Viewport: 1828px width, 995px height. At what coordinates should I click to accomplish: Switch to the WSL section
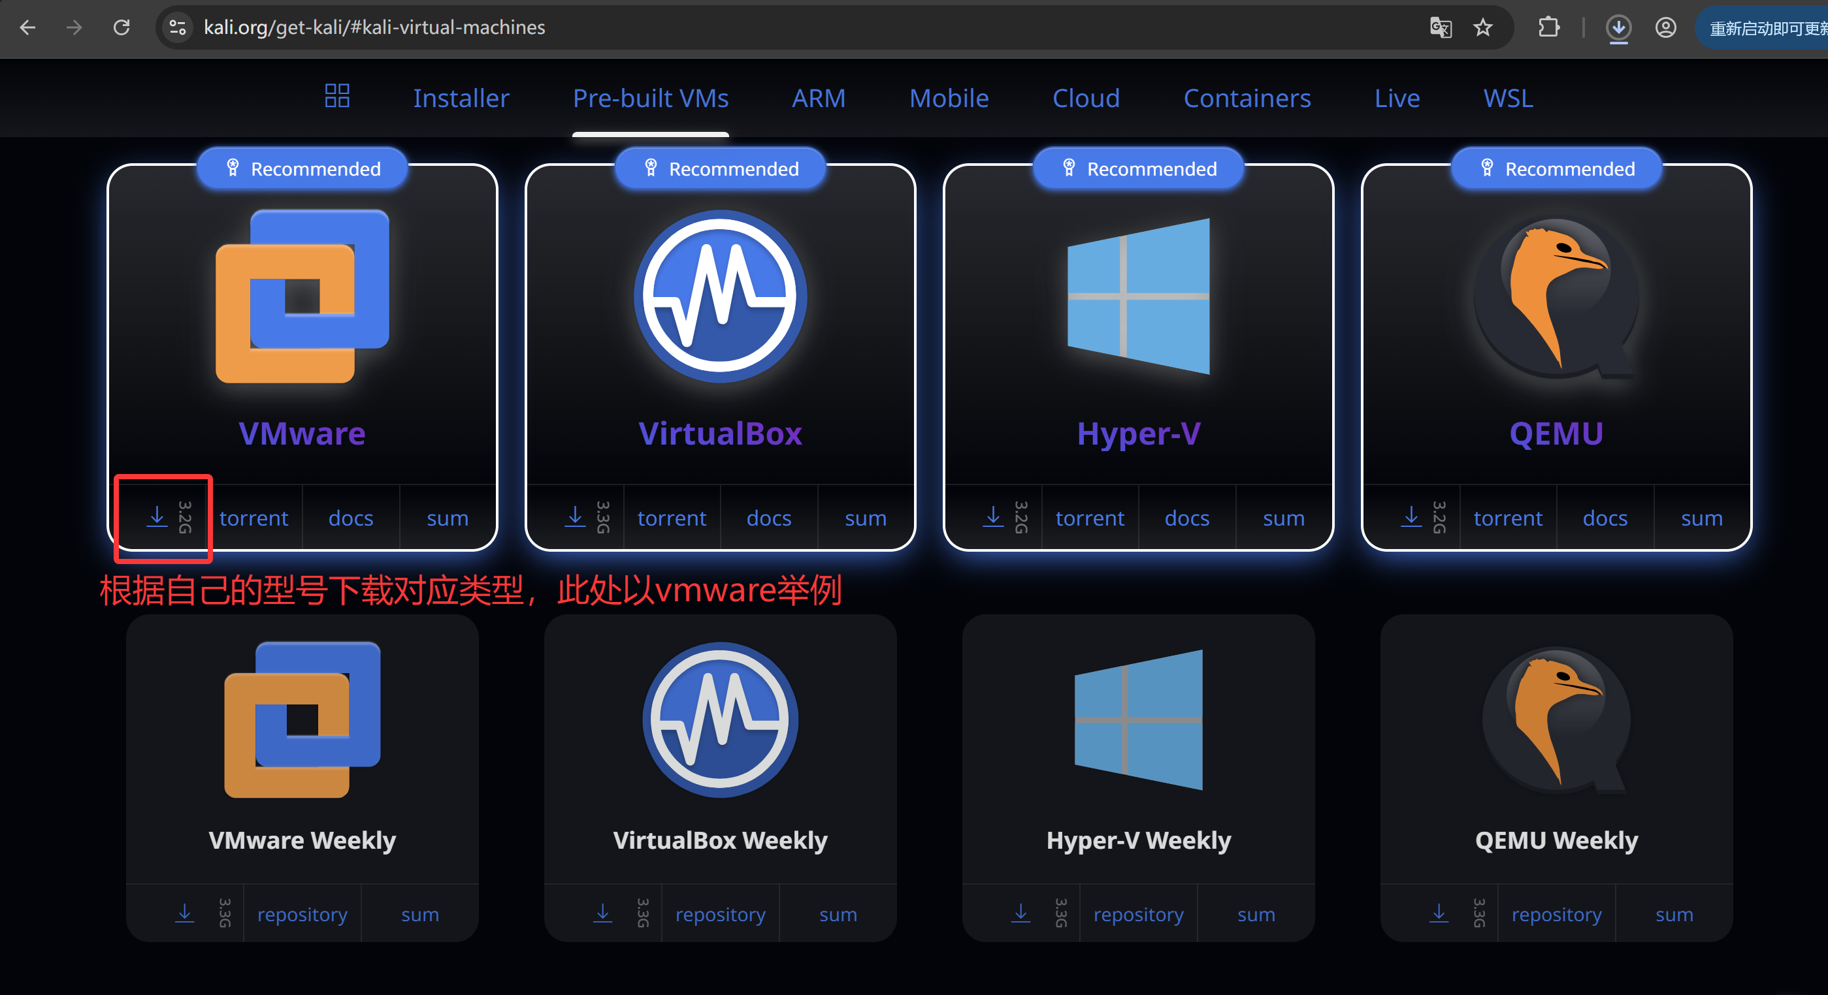1507,98
